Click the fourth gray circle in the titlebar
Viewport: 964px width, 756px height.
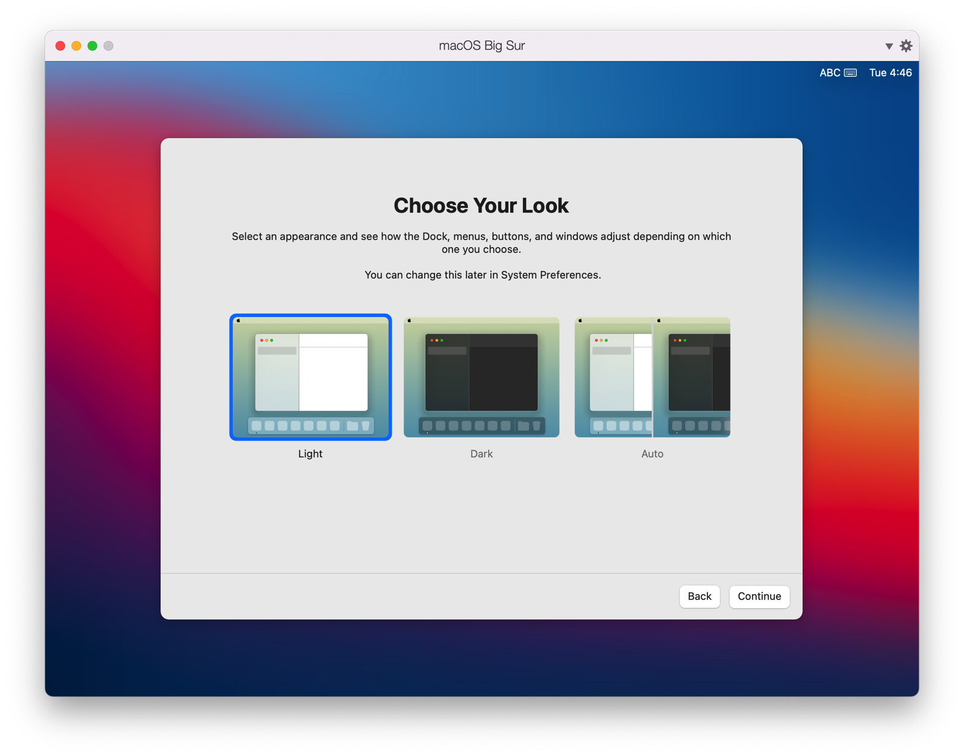click(x=108, y=45)
